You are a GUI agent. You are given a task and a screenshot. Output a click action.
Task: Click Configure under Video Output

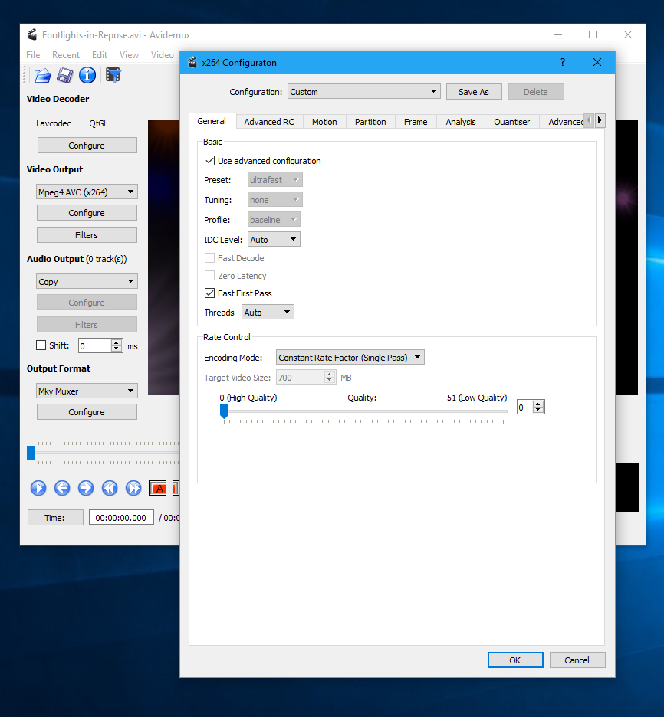click(87, 213)
